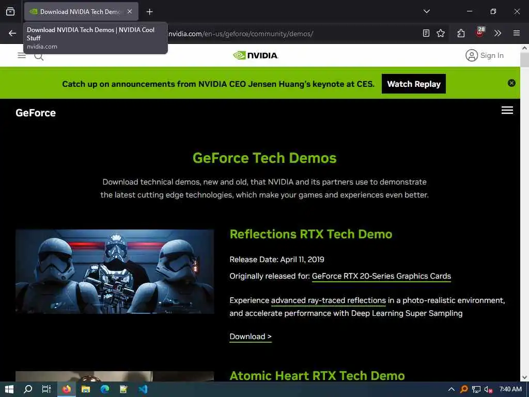
Task: Toggle reader view icon in address bar
Action: click(426, 33)
